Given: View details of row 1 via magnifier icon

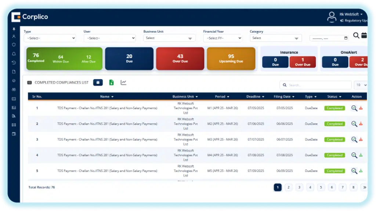Looking at the screenshot, I should coord(354,108).
